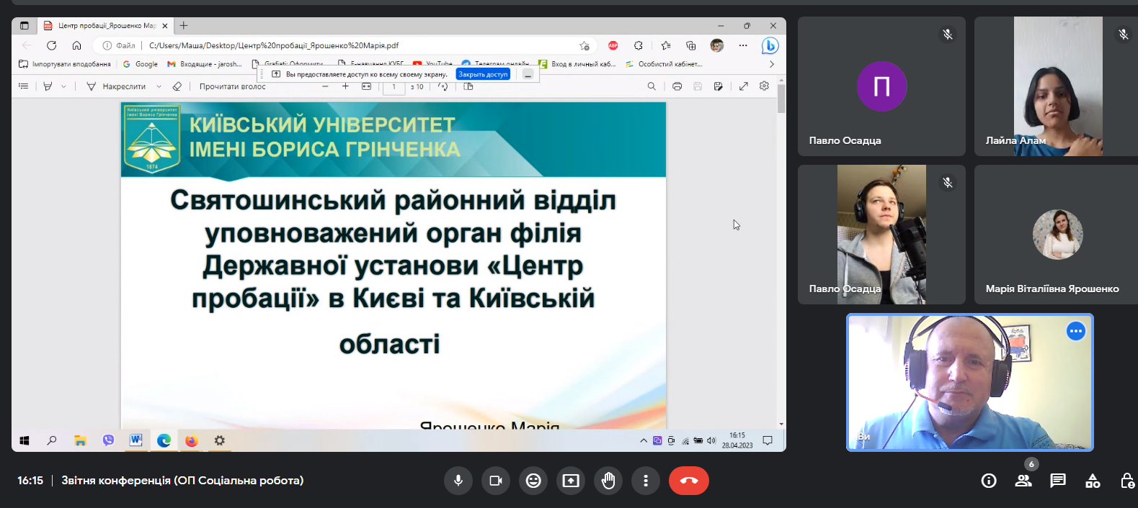This screenshot has width=1138, height=508.
Task: Hide the screen sharing notification bar
Action: coord(528,74)
